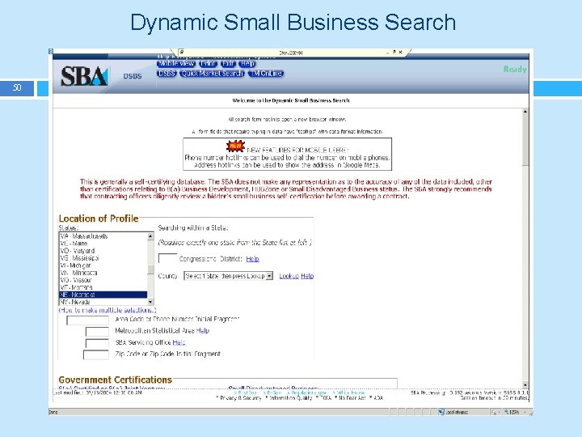Image resolution: width=582 pixels, height=437 pixels.
Task: Open Privacy & Security footer link
Action: click(241, 397)
